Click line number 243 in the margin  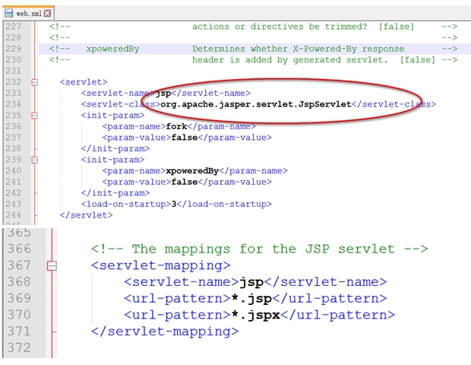click(x=14, y=204)
